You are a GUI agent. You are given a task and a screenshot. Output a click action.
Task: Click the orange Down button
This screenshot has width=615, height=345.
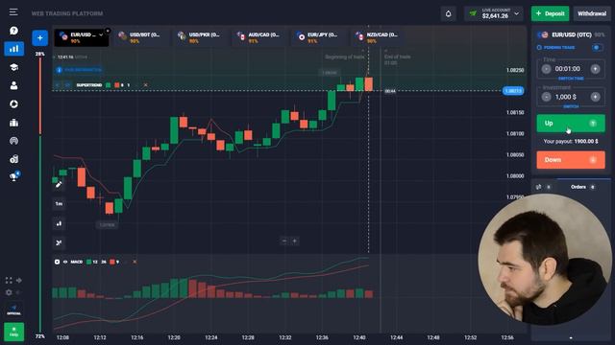[571, 160]
